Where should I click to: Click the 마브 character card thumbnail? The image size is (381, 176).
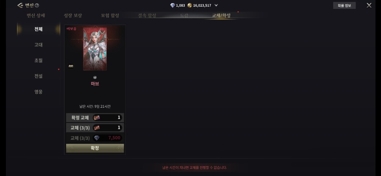[x=95, y=49]
